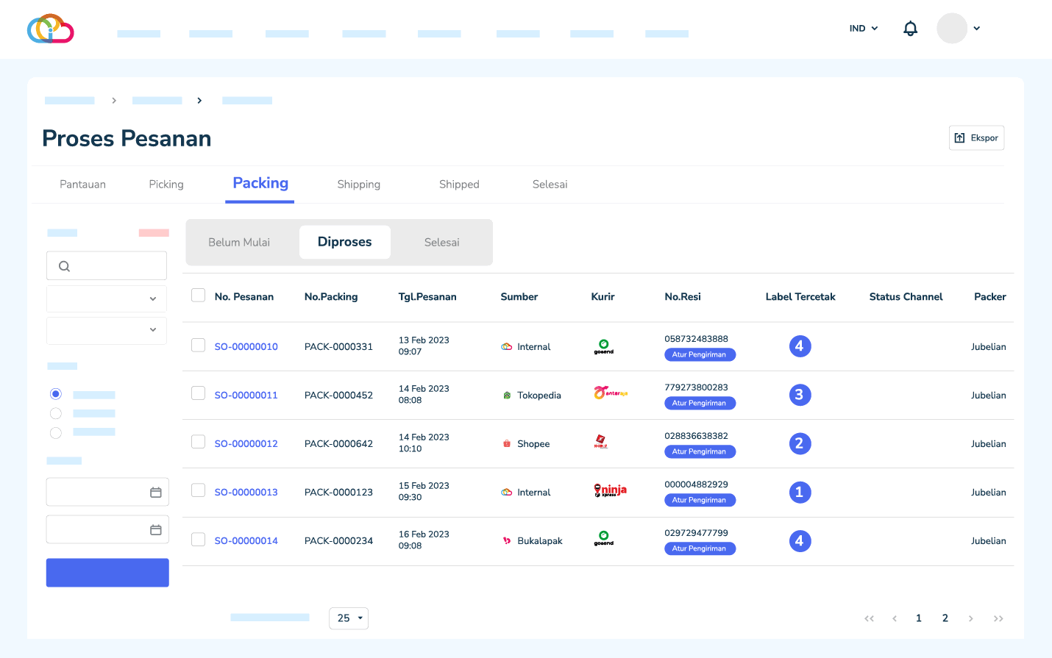Click the cloud logo in header

pos(50,29)
